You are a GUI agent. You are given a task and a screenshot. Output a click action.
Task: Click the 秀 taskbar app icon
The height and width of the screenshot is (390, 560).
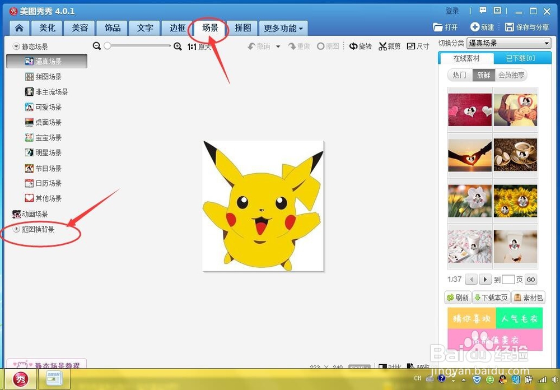[21, 379]
